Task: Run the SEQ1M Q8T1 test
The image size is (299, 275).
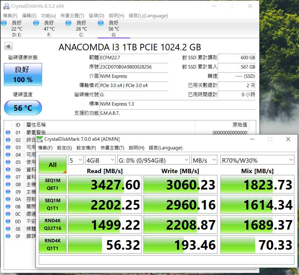Action: coord(53,184)
